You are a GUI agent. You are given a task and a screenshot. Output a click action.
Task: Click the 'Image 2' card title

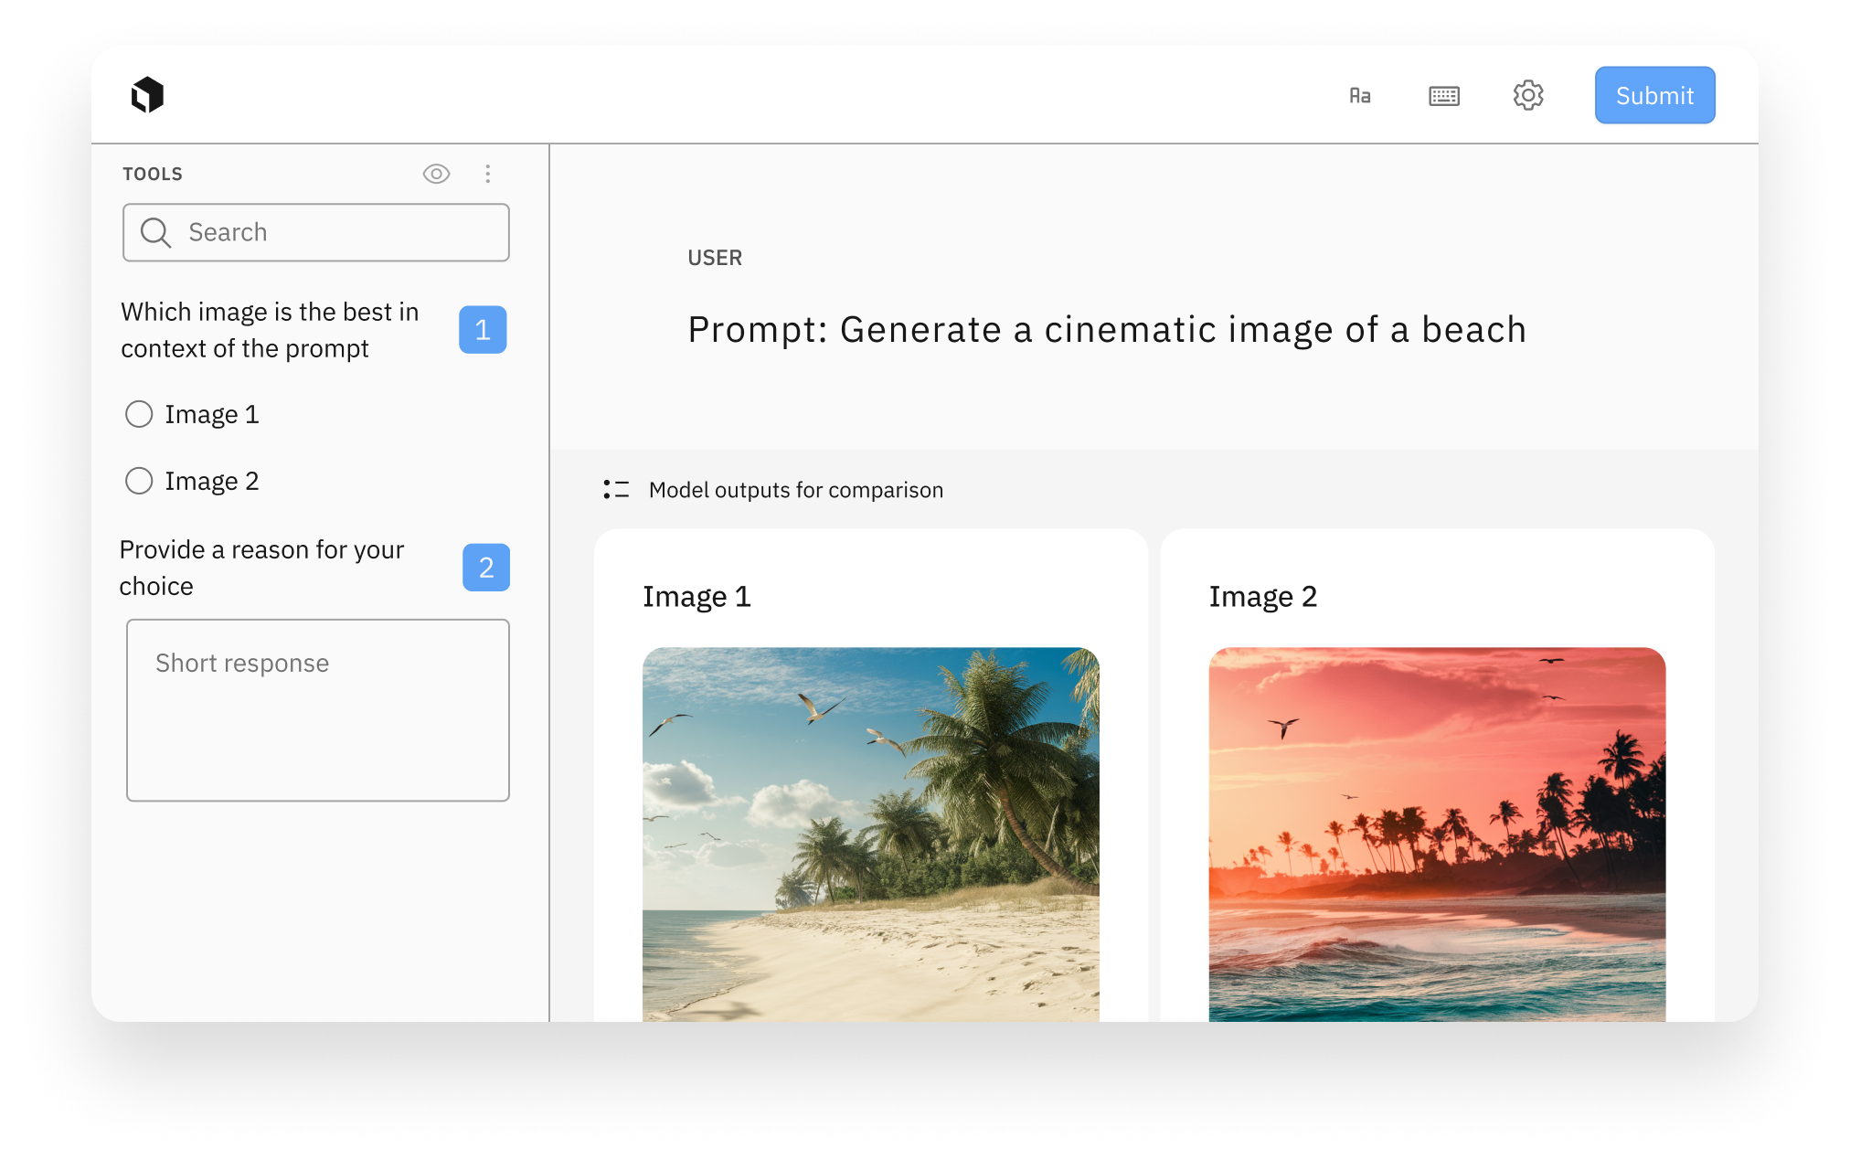pos(1263,596)
